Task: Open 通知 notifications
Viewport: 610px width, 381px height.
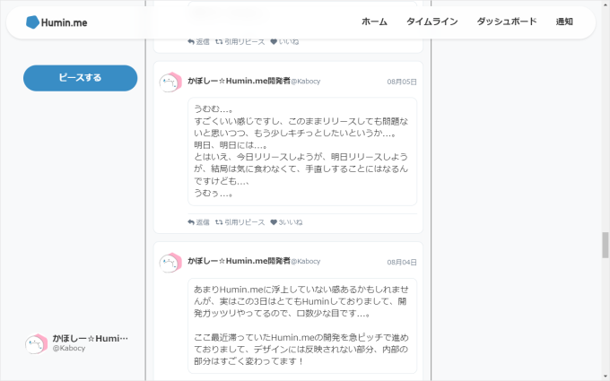Action: pyautogui.click(x=564, y=22)
